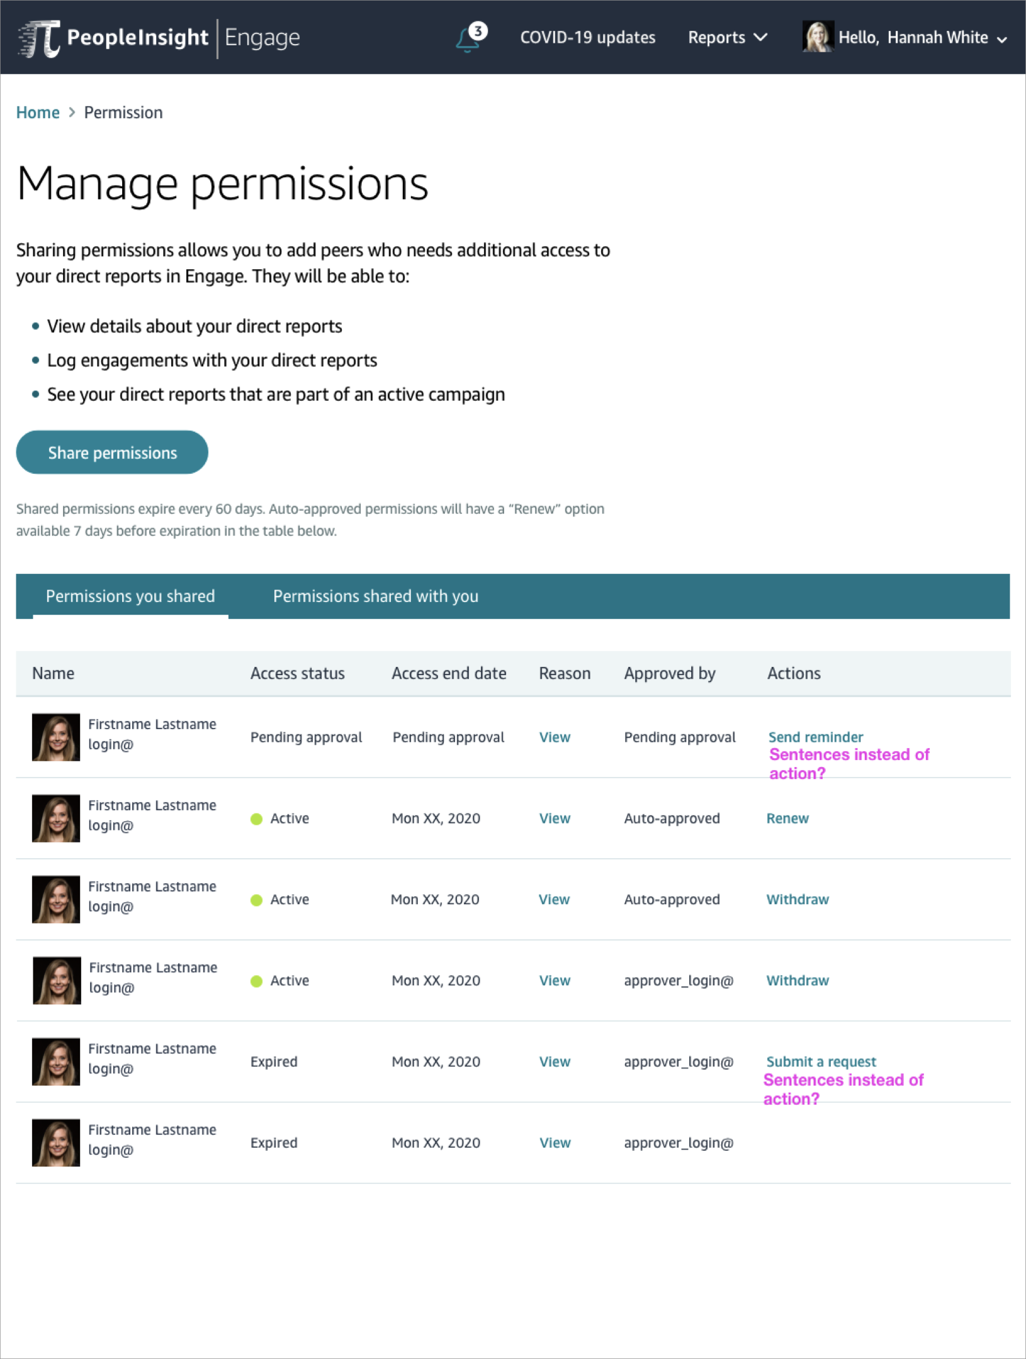1026x1359 pixels.
Task: Click Withdraw on the auto-approved active row
Action: (798, 899)
